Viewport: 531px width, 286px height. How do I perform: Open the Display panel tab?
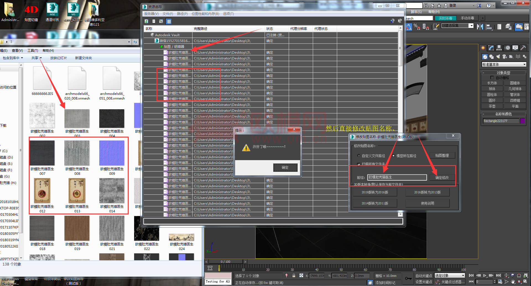[515, 48]
